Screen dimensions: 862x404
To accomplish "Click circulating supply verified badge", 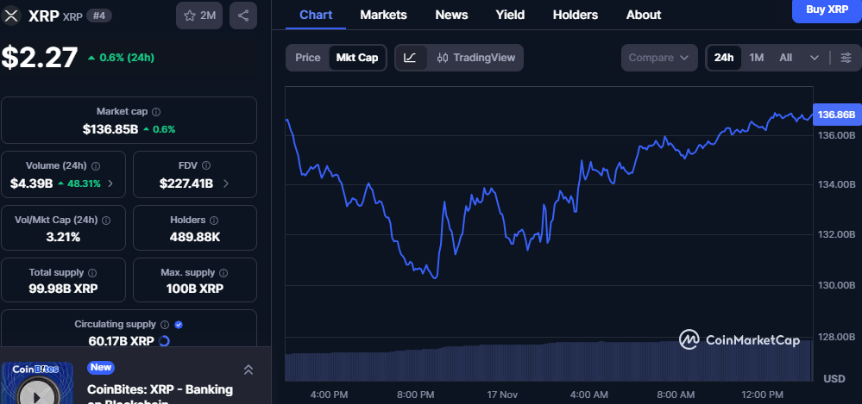I will pos(179,325).
